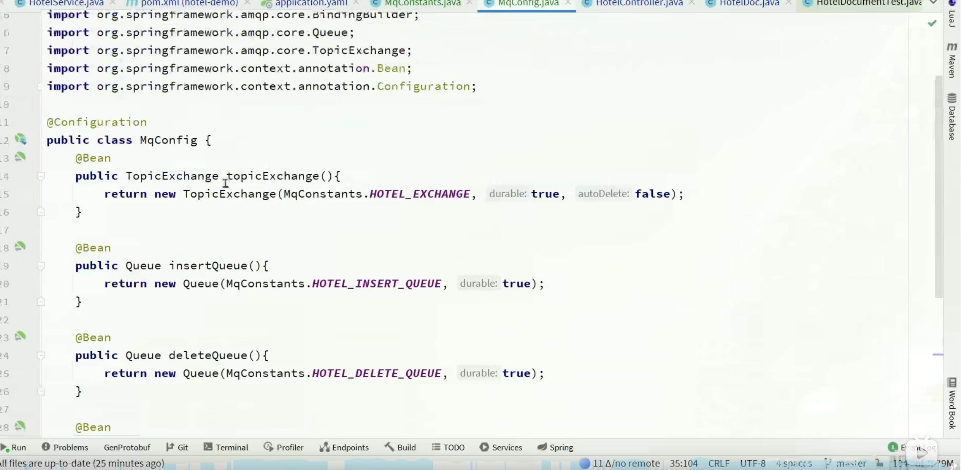Screen dimensions: 961x470
Task: Click MqConfig class gutter icon
Action: point(20,139)
